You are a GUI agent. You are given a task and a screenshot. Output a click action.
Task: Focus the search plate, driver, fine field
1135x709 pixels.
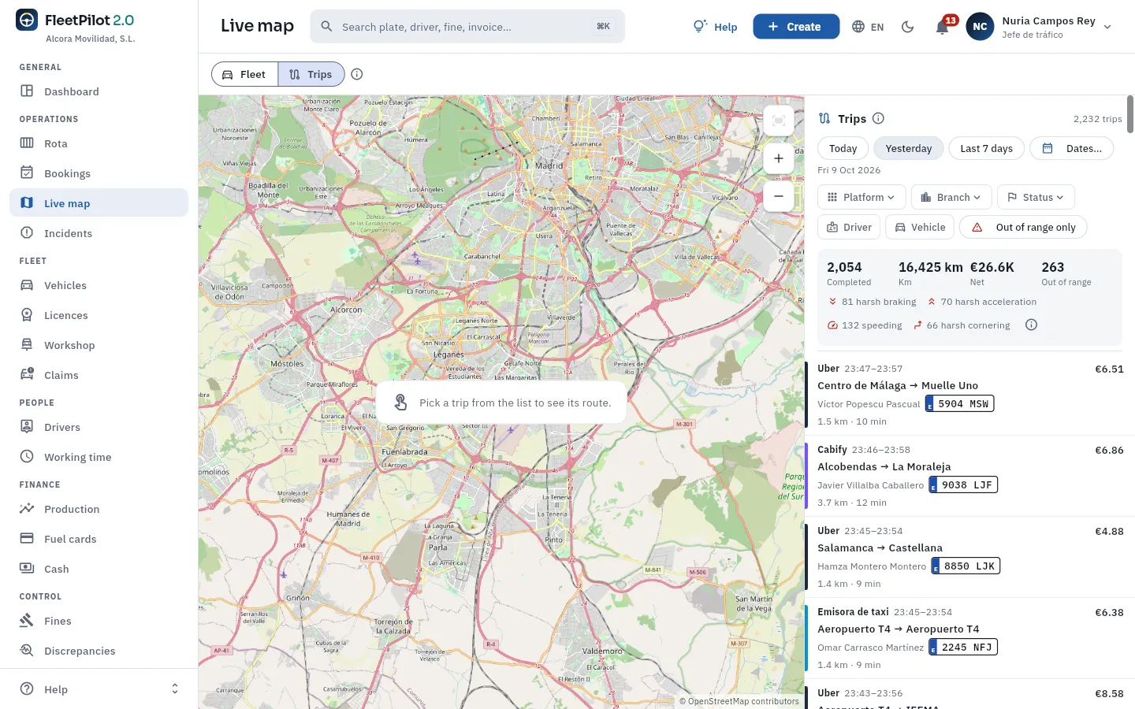pos(467,27)
